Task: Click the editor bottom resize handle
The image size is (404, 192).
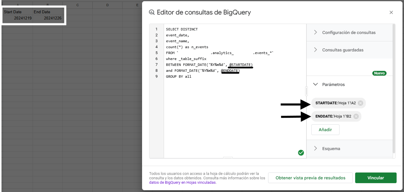Action: 228,157
